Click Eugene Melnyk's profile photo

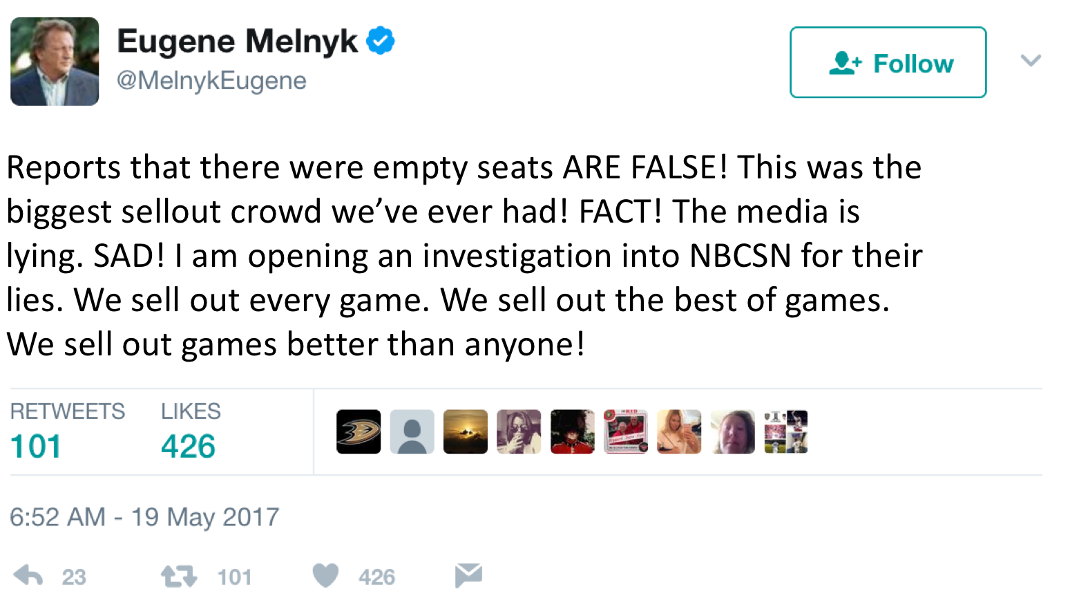pyautogui.click(x=55, y=62)
